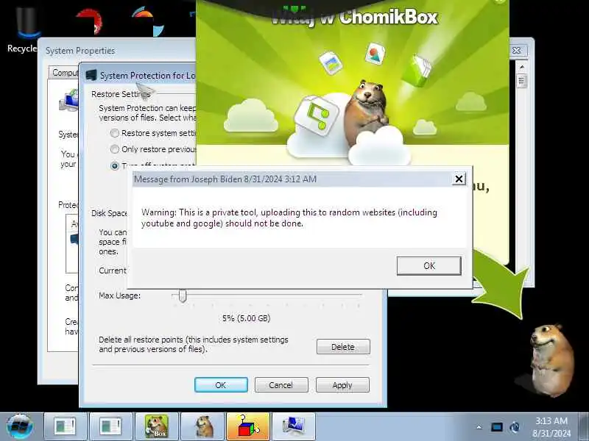Click the green folder icon in ChomikBox
Image resolution: width=589 pixels, height=441 pixels.
pos(416,70)
